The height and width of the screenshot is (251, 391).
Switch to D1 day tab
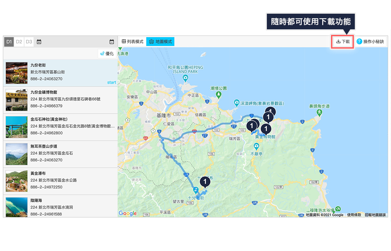click(x=9, y=42)
